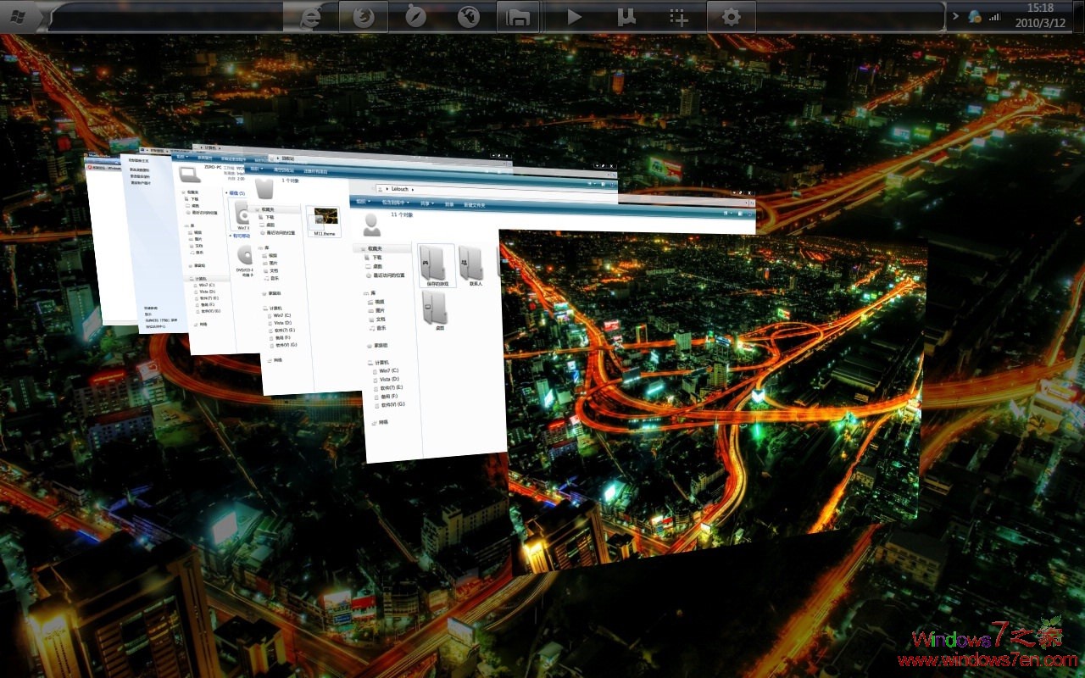The height and width of the screenshot is (678, 1085).
Task: Collapse 硬盘 (5) group in Computer window
Action: click(x=235, y=193)
